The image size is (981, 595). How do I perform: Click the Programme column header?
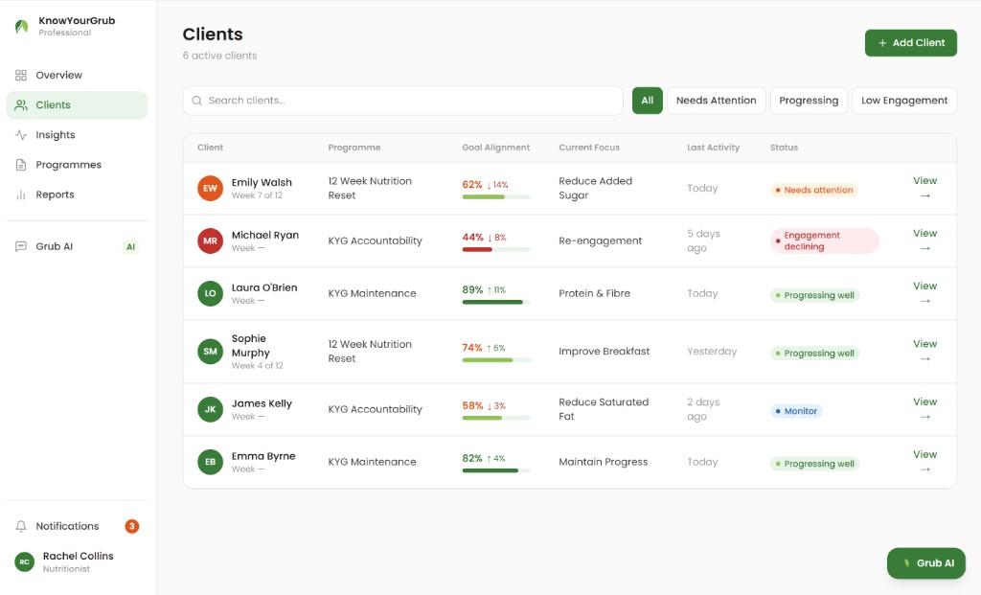(354, 148)
